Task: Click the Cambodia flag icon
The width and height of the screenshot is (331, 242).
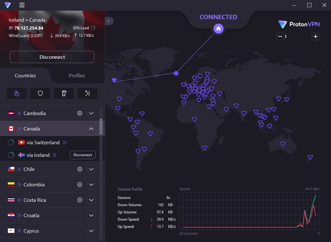Action: click(x=11, y=113)
